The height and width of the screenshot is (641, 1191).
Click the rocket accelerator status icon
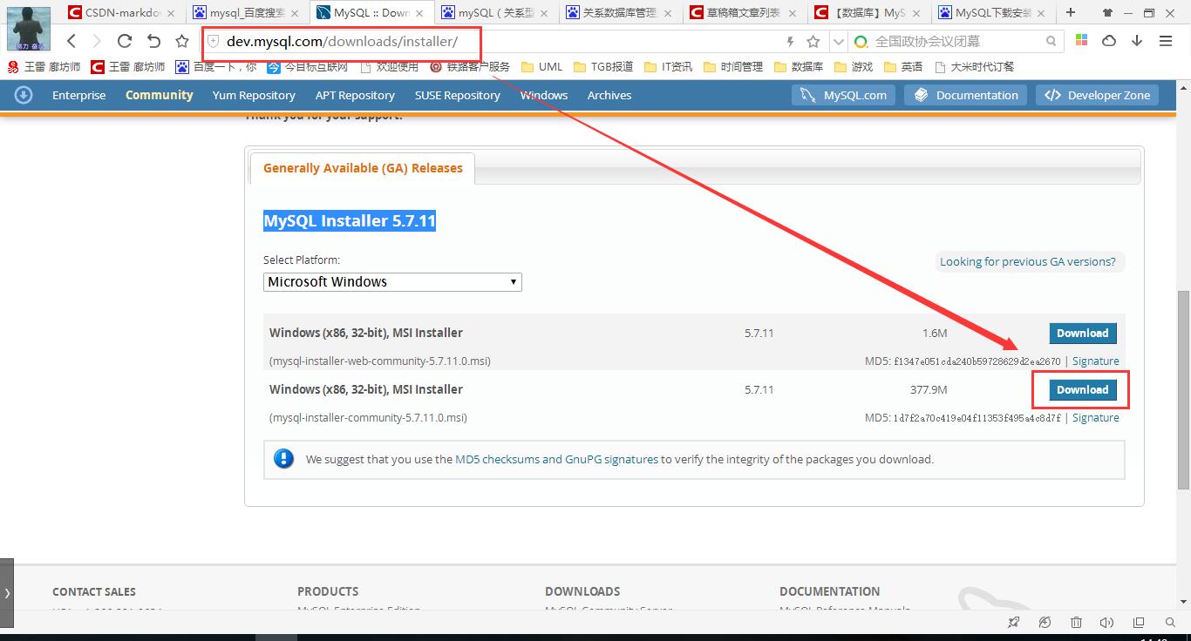(1013, 623)
